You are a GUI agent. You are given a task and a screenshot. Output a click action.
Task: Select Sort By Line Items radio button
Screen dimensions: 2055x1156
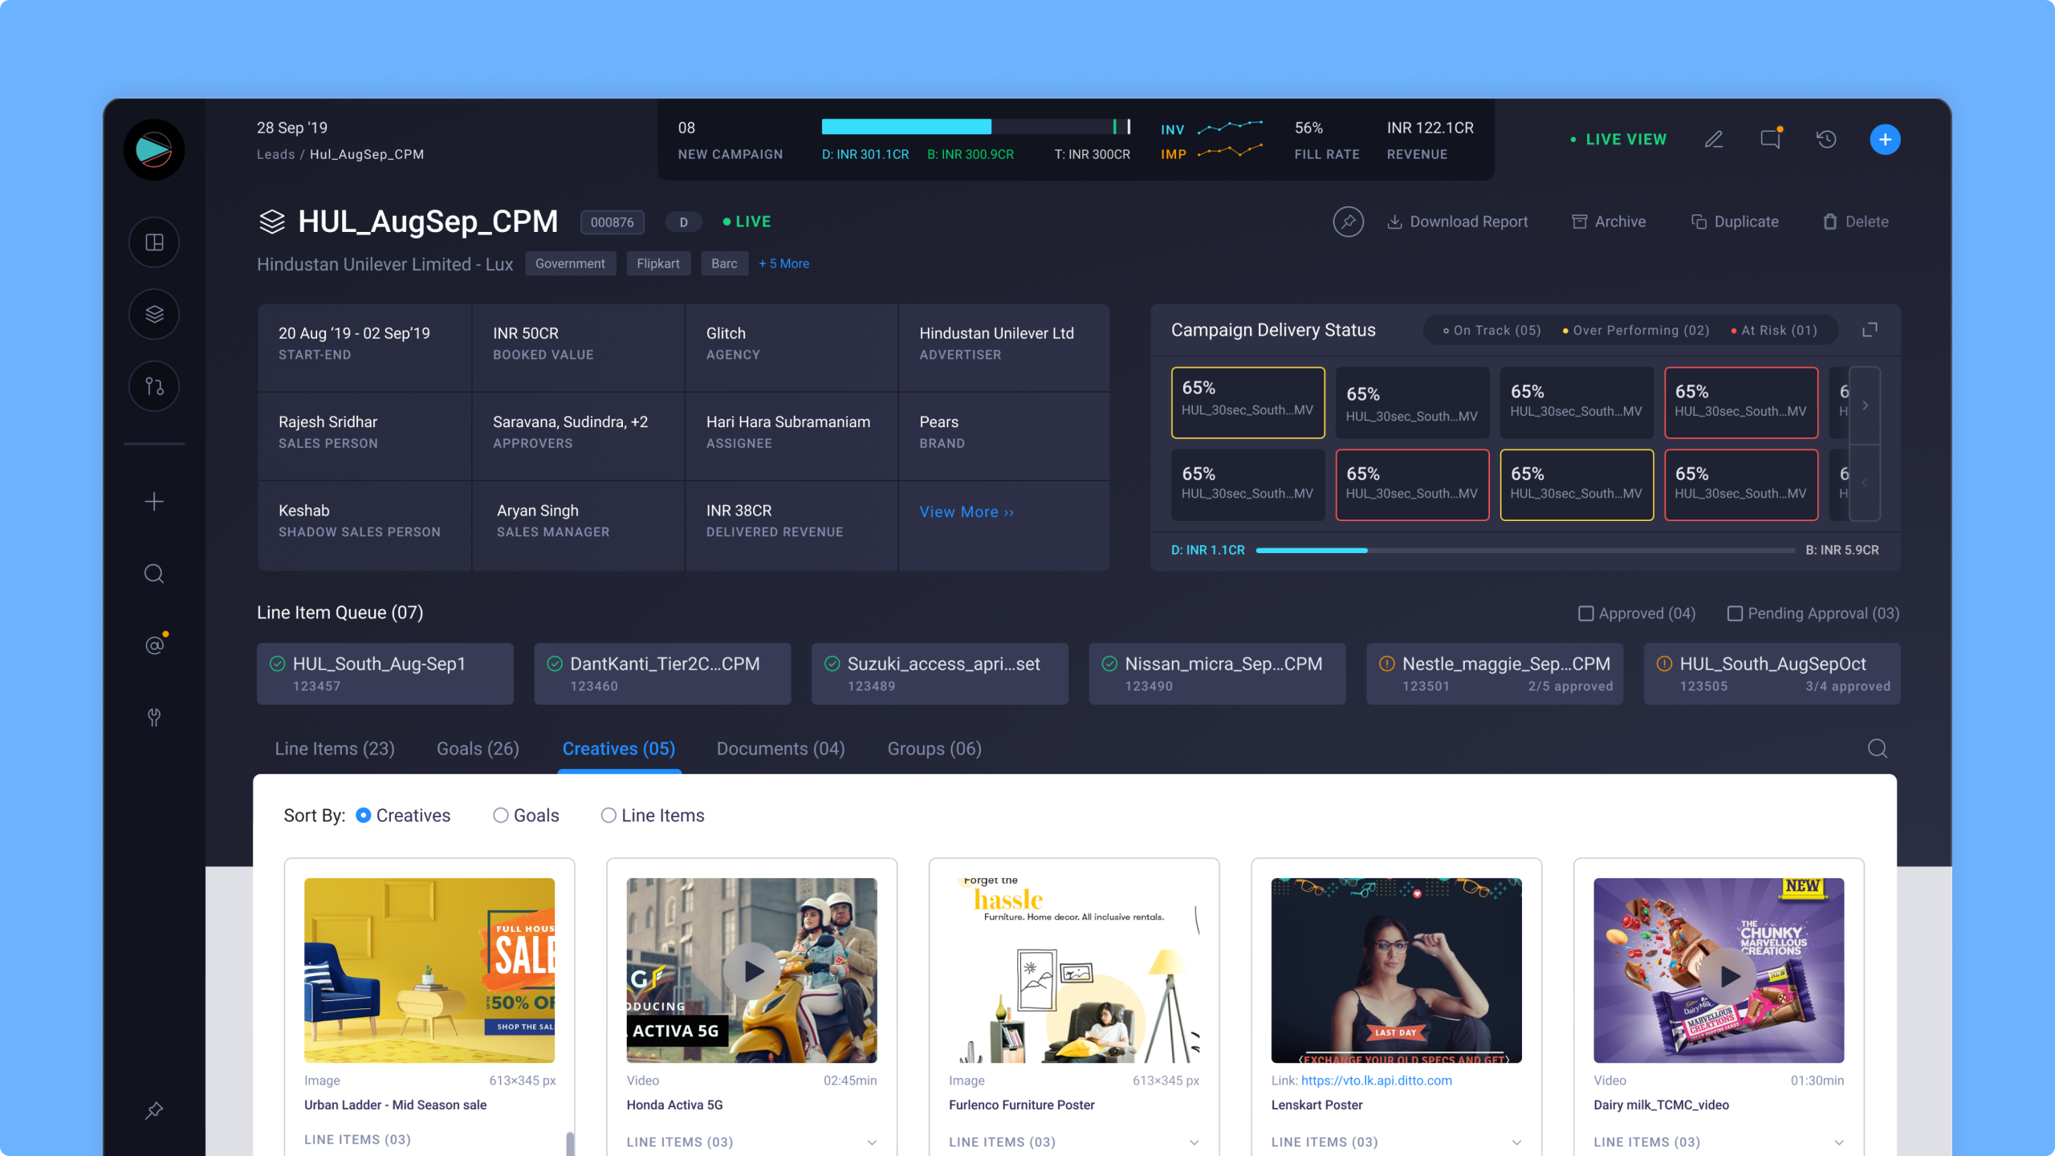click(x=609, y=816)
